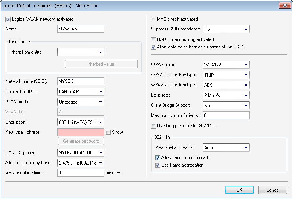Uncheck Use frame aggregation

(x=157, y=165)
